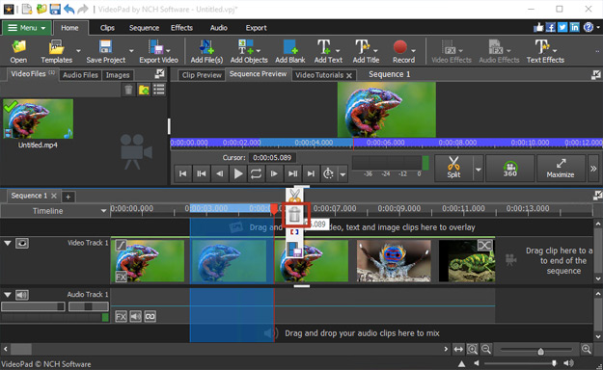Click the trash delete icon on the timeline popup
The width and height of the screenshot is (603, 370).
[294, 215]
